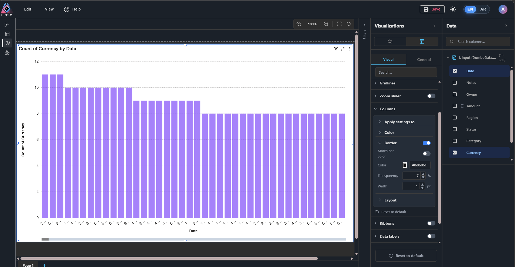Collapse the Columns section

387,109
